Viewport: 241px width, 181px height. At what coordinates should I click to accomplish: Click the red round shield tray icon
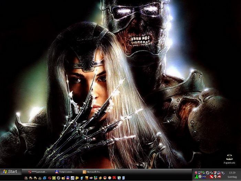pyautogui.click(x=196, y=173)
